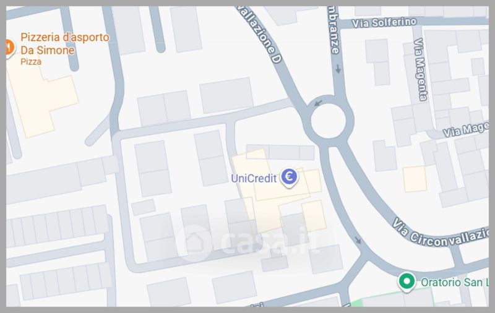This screenshot has width=495, height=313.
Task: Click the center of the roundabout
Action: point(329,121)
